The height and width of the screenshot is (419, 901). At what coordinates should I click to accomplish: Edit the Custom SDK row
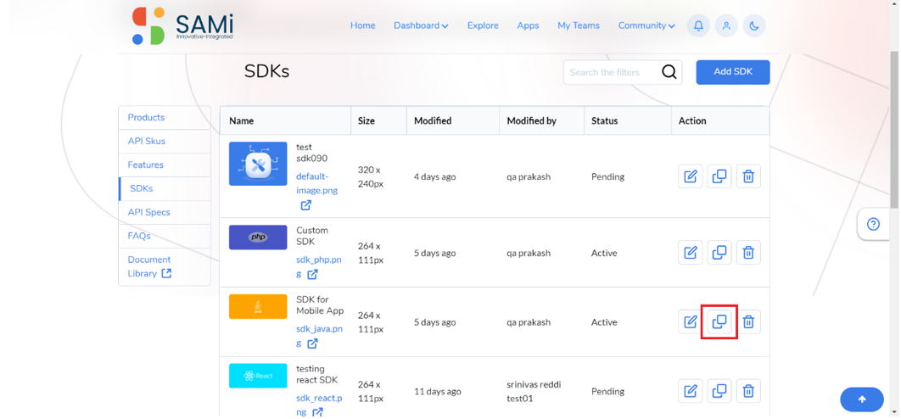(x=690, y=252)
